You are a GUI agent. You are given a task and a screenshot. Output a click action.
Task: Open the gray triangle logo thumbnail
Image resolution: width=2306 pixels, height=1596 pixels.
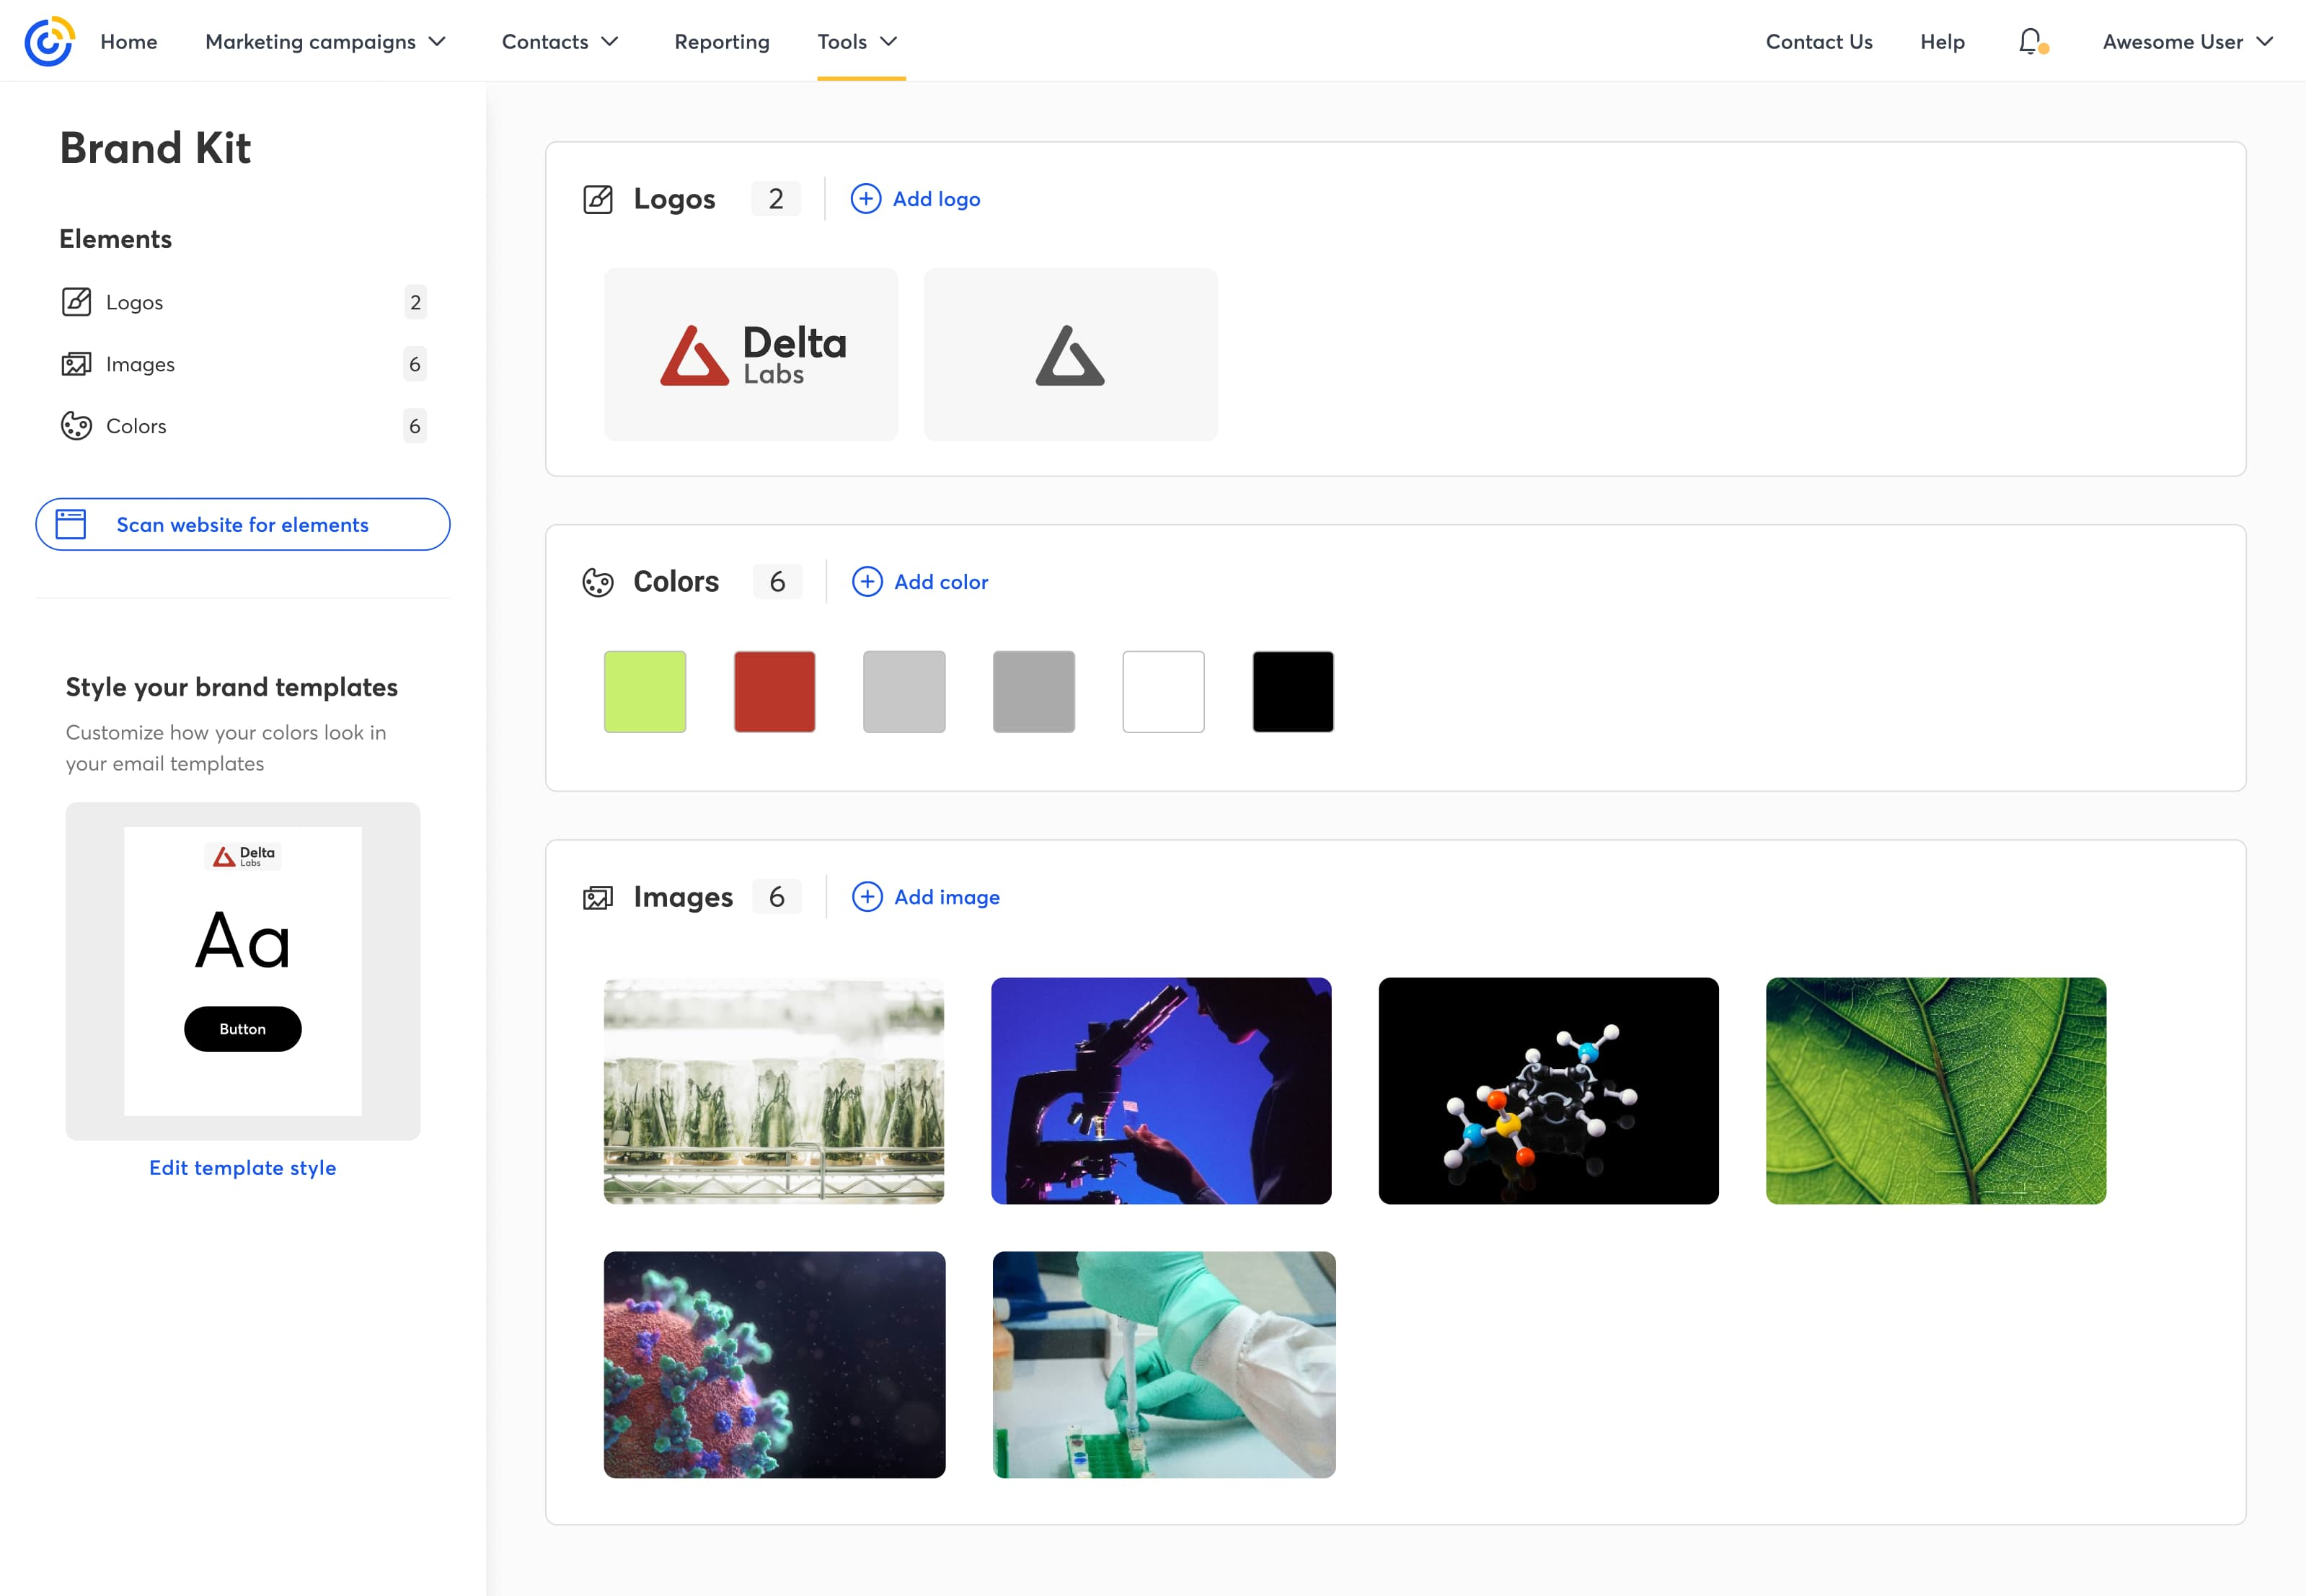point(1071,354)
